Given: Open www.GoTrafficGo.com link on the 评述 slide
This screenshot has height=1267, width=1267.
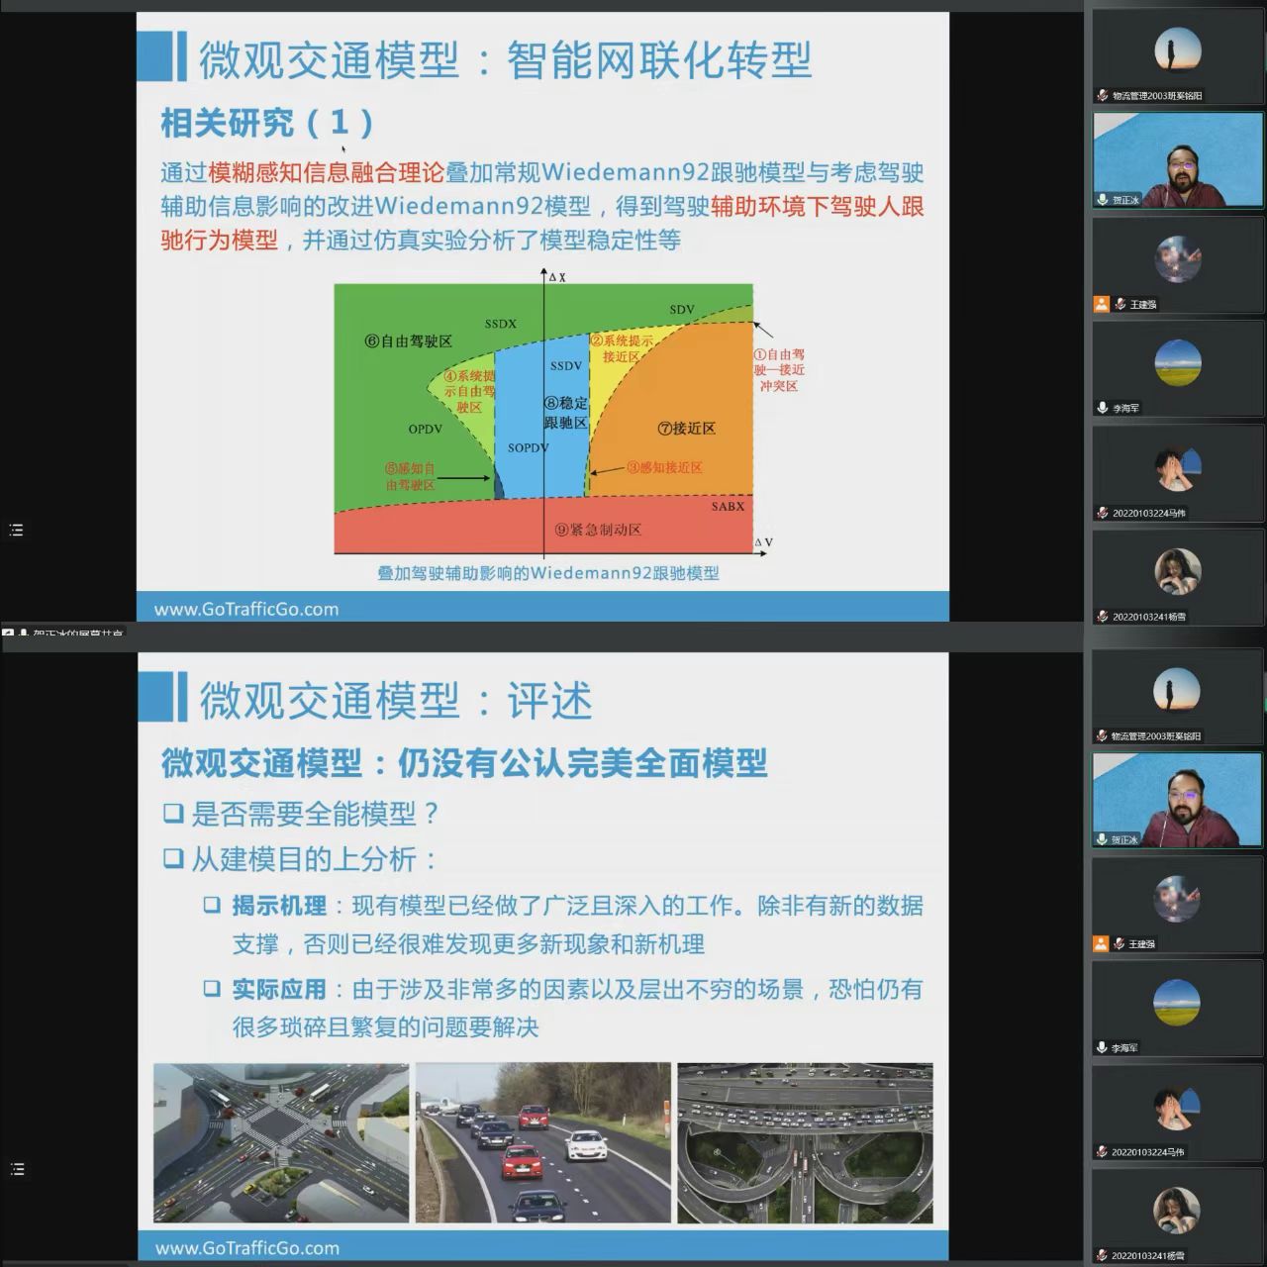Looking at the screenshot, I should [246, 1248].
